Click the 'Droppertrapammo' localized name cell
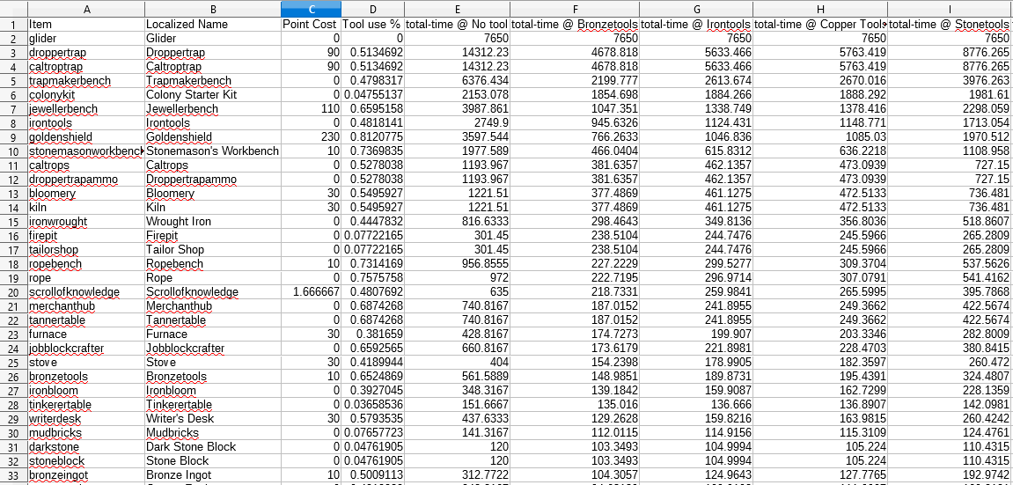 pyautogui.click(x=213, y=179)
